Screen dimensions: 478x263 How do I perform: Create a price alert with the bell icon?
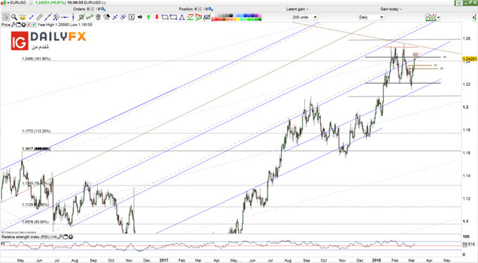tap(23, 18)
